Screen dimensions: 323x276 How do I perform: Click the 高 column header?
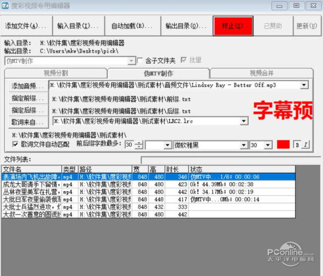coord(157,169)
